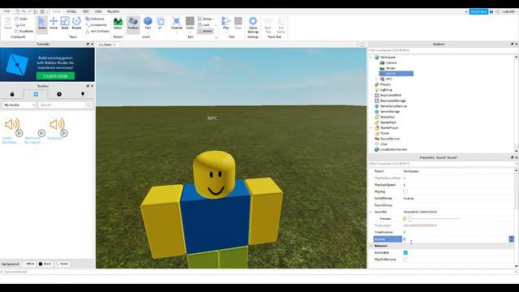Collapse the SoundId property group
The width and height of the screenshot is (519, 292).
[371, 212]
